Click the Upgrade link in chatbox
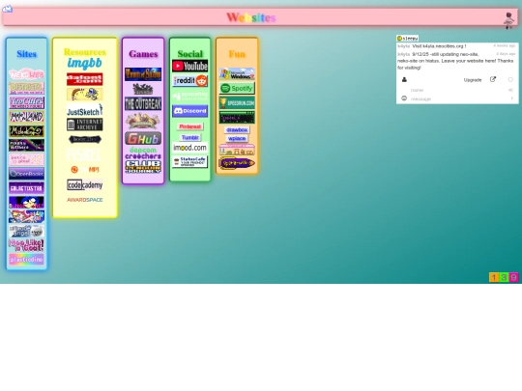Image resolution: width=522 pixels, height=391 pixels. coord(473,80)
